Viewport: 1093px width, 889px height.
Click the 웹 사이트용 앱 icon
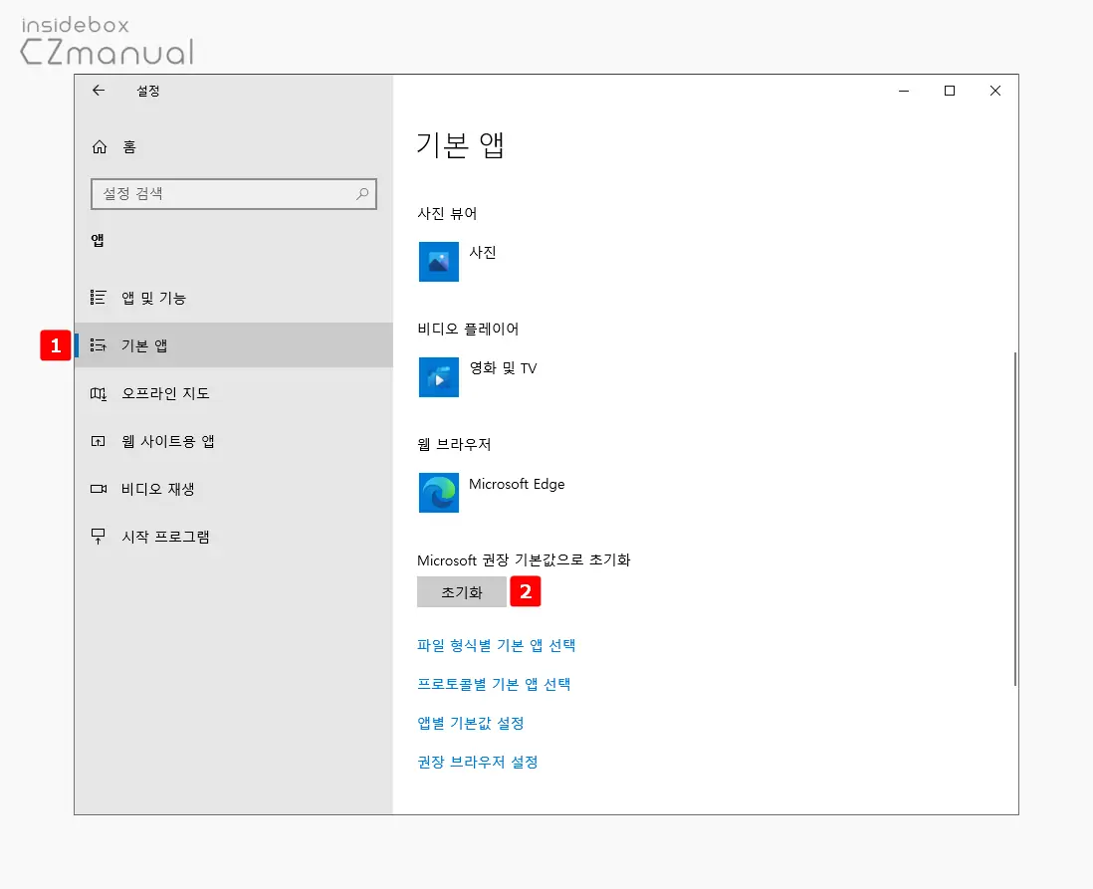click(99, 441)
